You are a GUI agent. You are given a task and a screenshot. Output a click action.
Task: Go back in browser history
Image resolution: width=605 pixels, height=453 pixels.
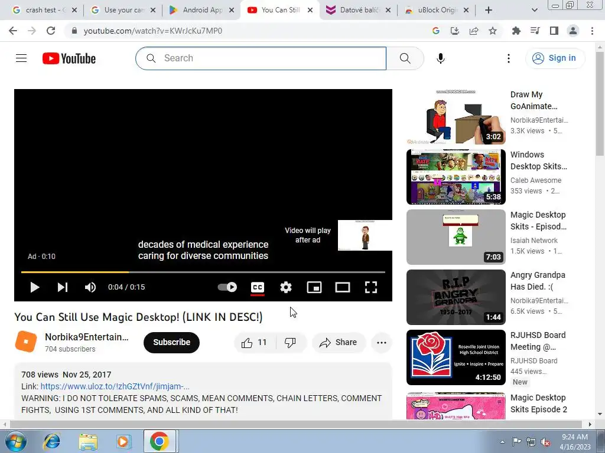tap(13, 31)
